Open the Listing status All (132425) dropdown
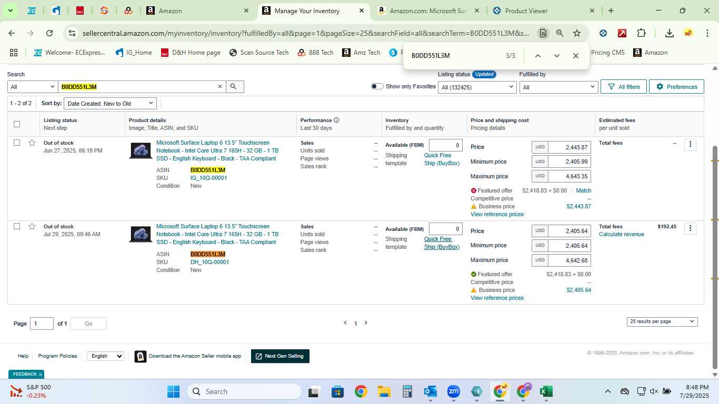The width and height of the screenshot is (719, 404). 477,87
